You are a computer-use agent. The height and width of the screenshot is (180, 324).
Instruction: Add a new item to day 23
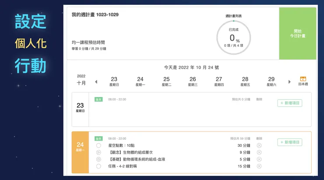pyautogui.click(x=290, y=103)
